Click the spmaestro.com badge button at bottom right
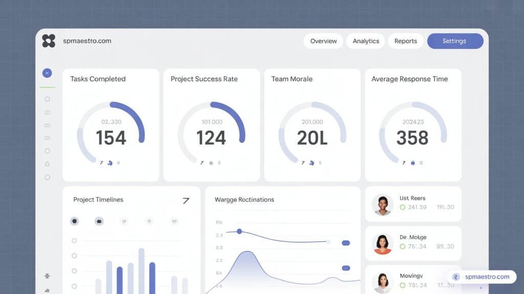The width and height of the screenshot is (524, 294). point(482,277)
